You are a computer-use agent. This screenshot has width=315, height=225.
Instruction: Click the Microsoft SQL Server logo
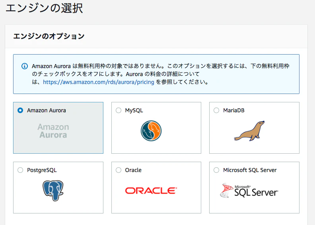coord(249,190)
